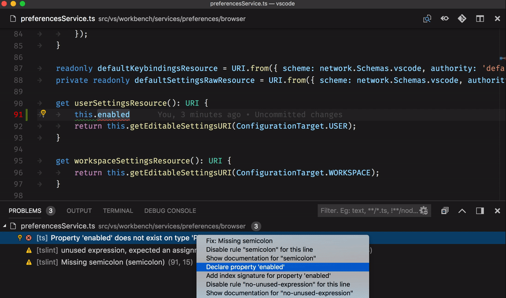506x298 pixels.
Task: Maximize the panel with the up chevron
Action: [462, 211]
